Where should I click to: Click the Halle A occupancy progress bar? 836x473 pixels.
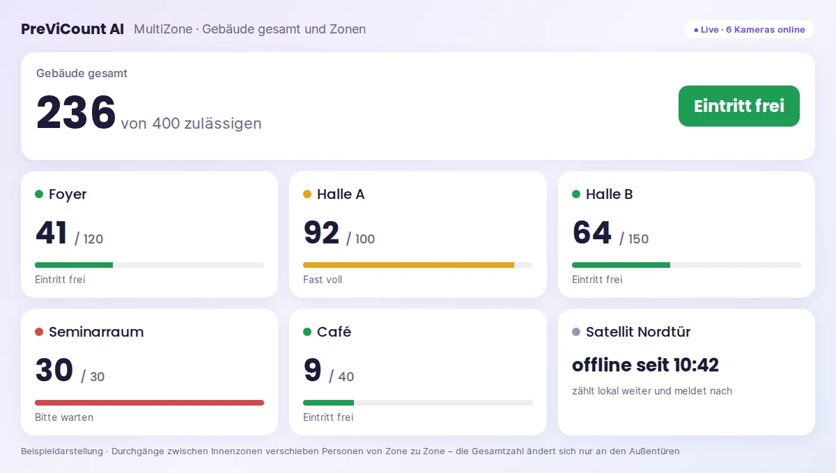coord(418,265)
